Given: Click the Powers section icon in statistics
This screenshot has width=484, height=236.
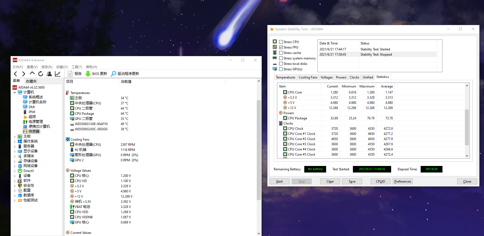Looking at the screenshot, I should tap(281, 113).
